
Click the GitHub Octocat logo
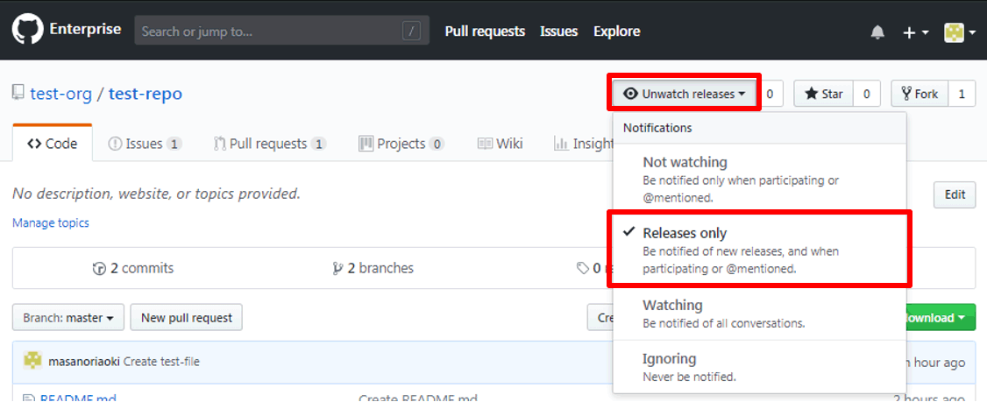point(28,31)
